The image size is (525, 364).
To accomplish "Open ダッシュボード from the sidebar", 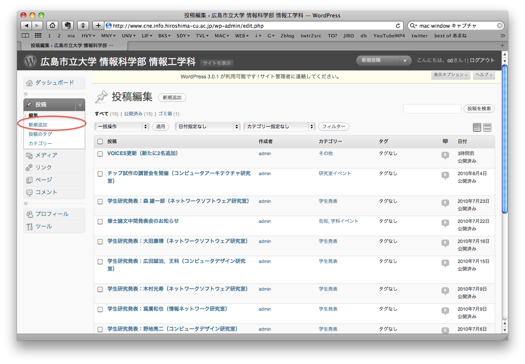I will (x=54, y=83).
